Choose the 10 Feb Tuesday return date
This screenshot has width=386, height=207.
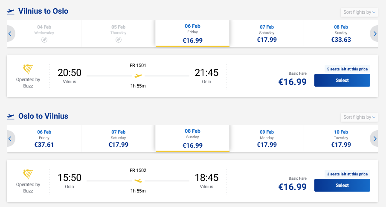tap(341, 139)
